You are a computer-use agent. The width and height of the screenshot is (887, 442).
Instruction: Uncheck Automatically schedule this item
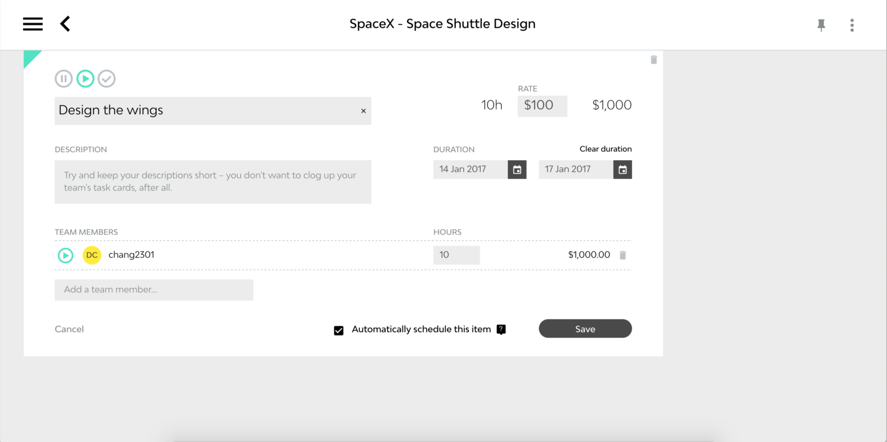coord(339,331)
